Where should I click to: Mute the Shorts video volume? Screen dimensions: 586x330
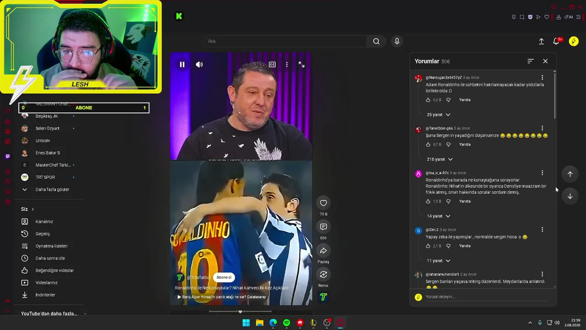click(199, 65)
